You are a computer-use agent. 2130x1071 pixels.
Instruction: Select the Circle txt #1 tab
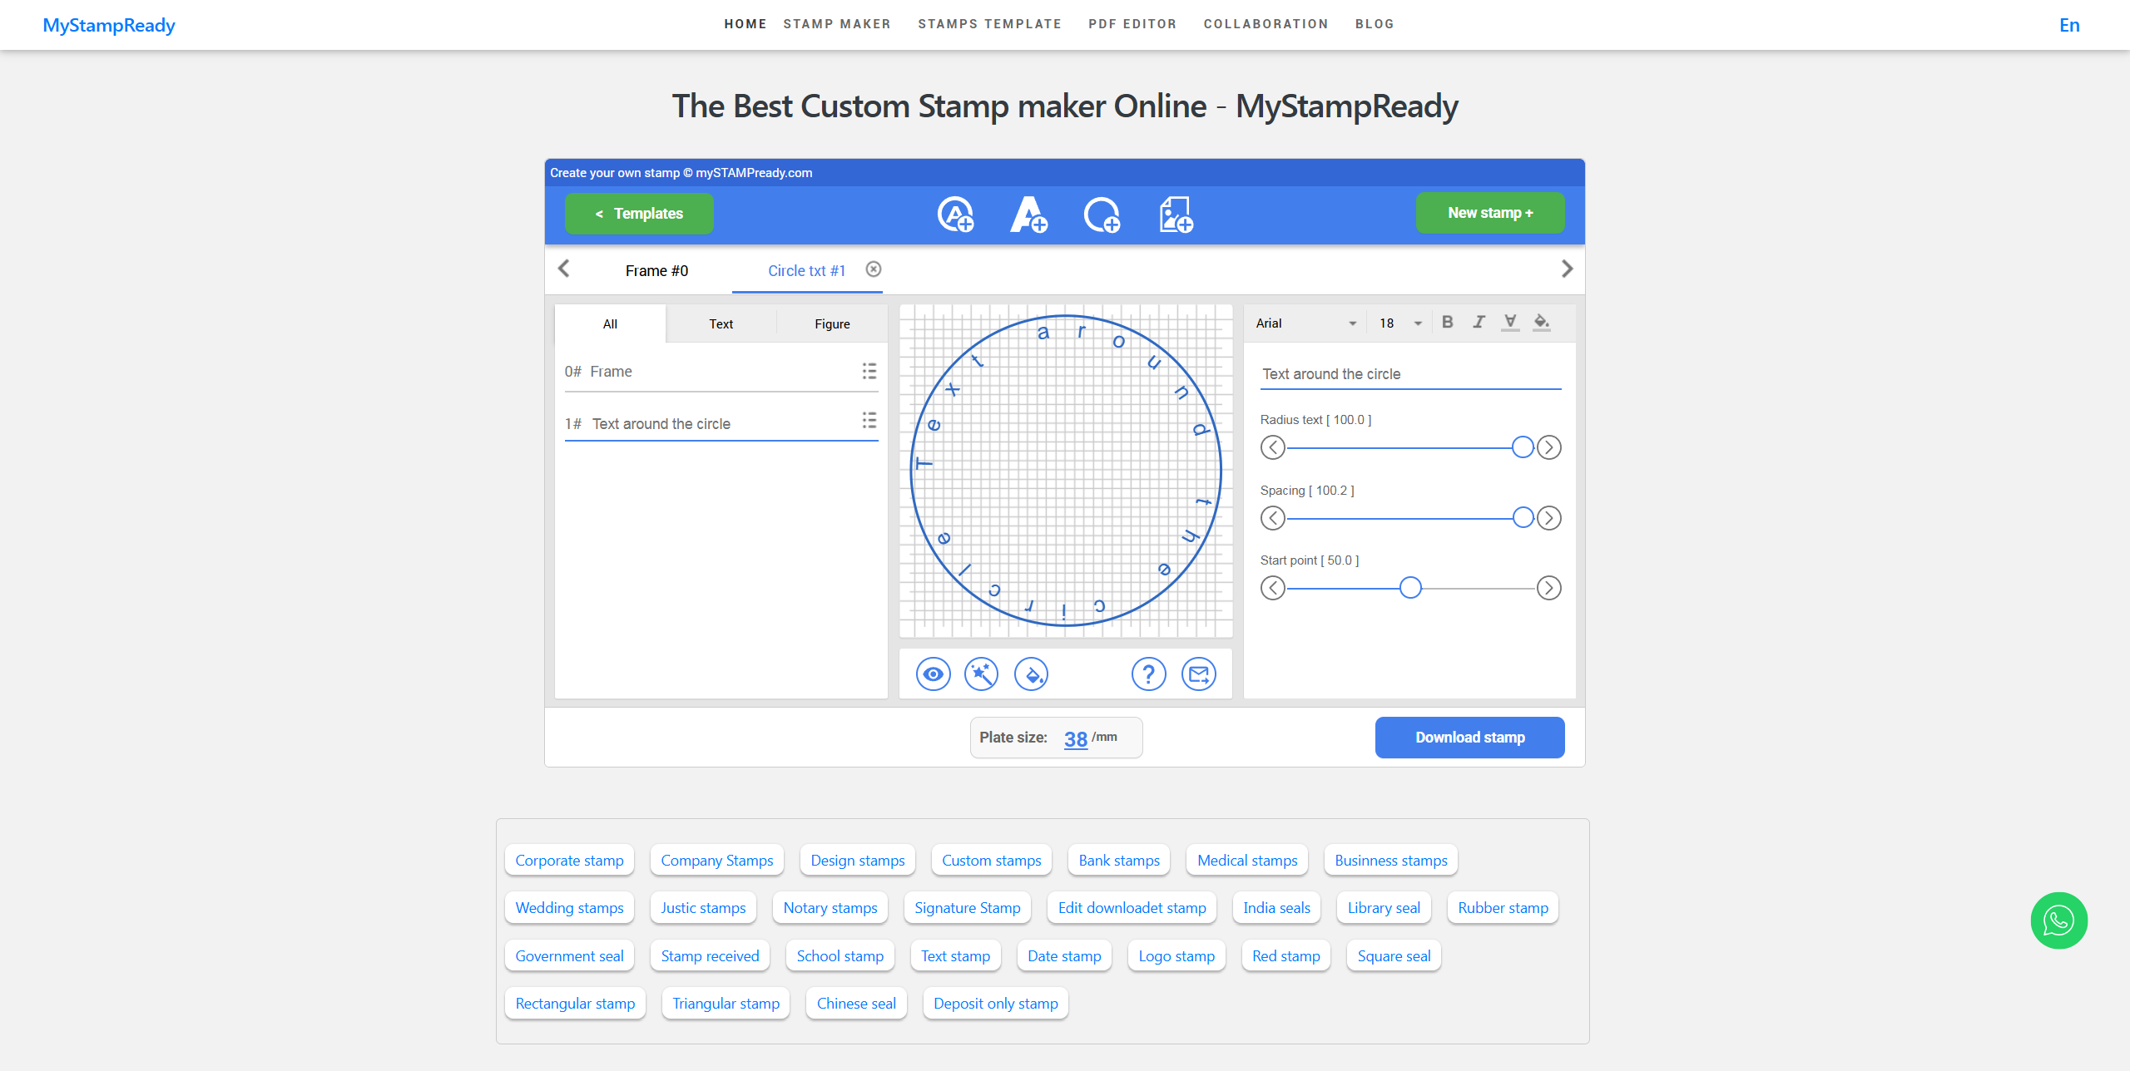coord(806,270)
